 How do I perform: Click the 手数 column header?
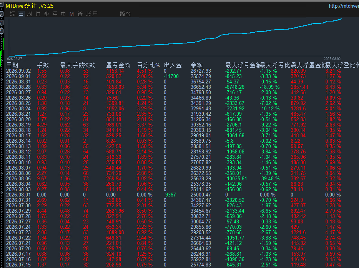(43, 65)
